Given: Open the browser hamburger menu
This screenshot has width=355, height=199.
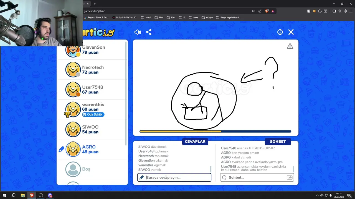Looking at the screenshot, I should [x=351, y=11].
